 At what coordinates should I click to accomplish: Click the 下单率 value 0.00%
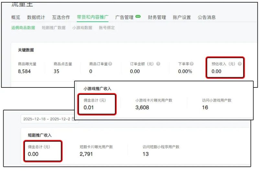pyautogui.click(x=185, y=71)
